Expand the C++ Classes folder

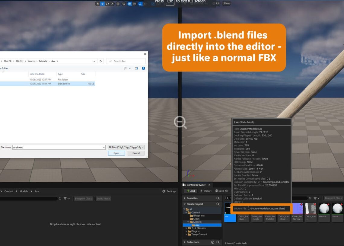[x=186, y=228]
